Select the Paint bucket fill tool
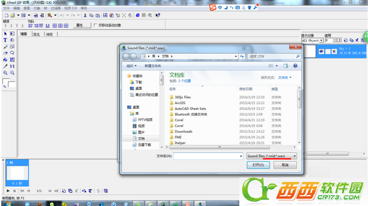 (x=5, y=60)
